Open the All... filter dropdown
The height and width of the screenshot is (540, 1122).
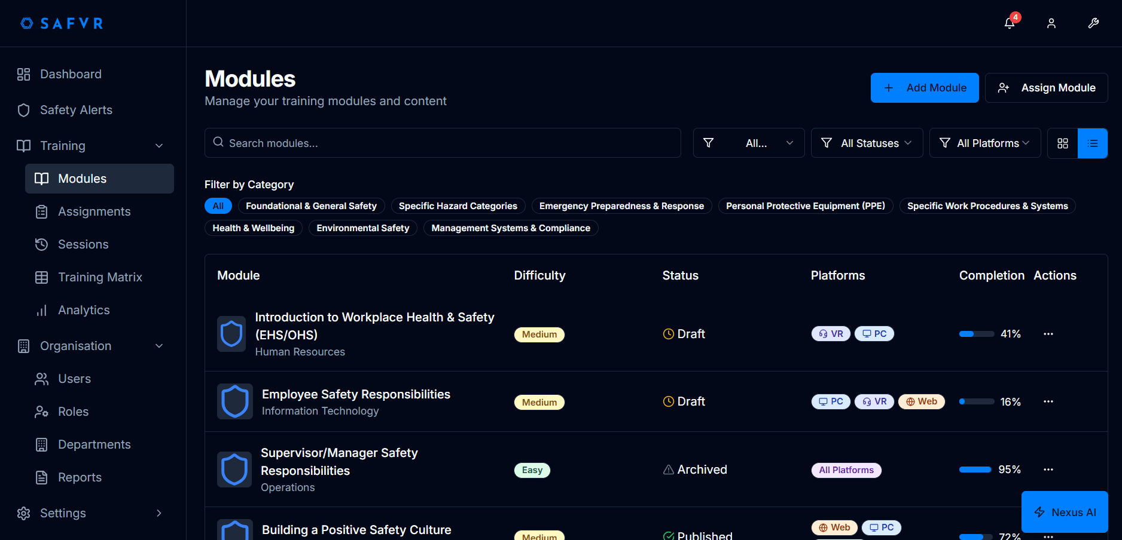pos(749,143)
